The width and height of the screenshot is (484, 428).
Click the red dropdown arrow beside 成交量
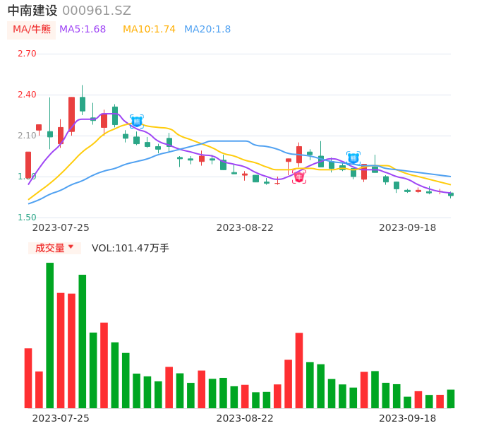[x=71, y=246]
